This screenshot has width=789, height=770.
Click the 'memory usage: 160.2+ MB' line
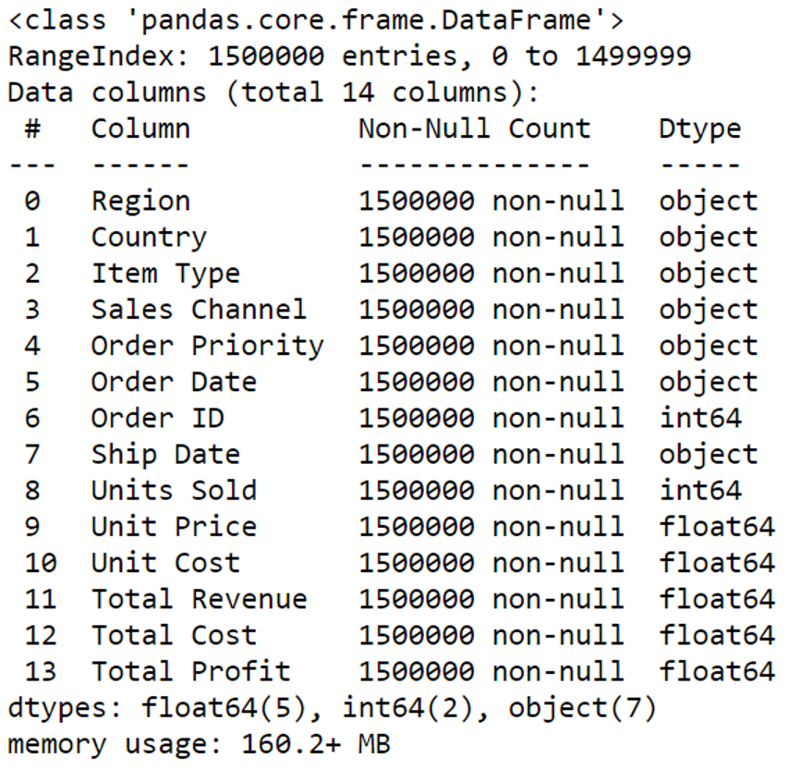tap(200, 745)
